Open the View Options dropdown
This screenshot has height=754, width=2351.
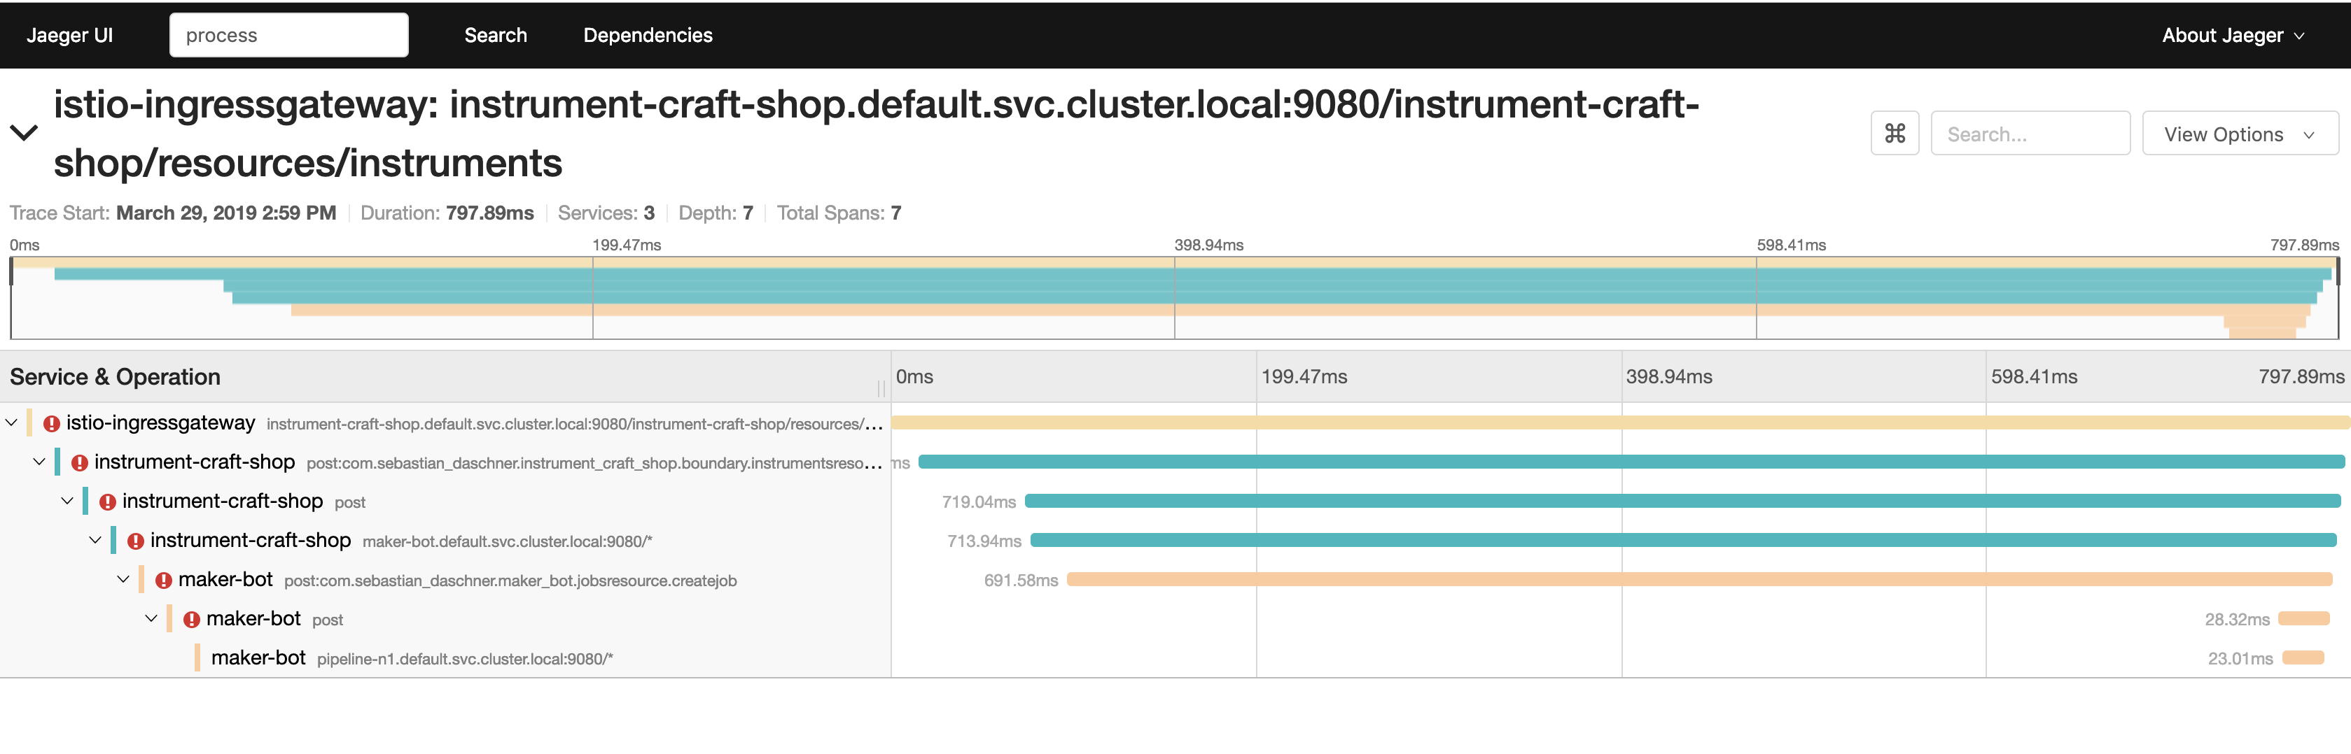2240,134
